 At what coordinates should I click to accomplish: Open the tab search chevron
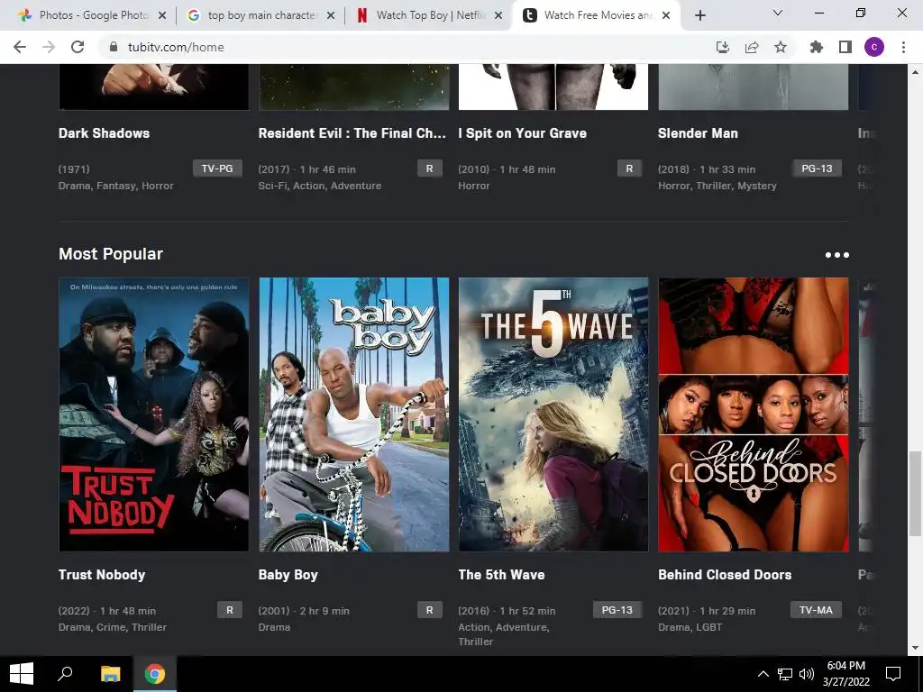pyautogui.click(x=778, y=13)
